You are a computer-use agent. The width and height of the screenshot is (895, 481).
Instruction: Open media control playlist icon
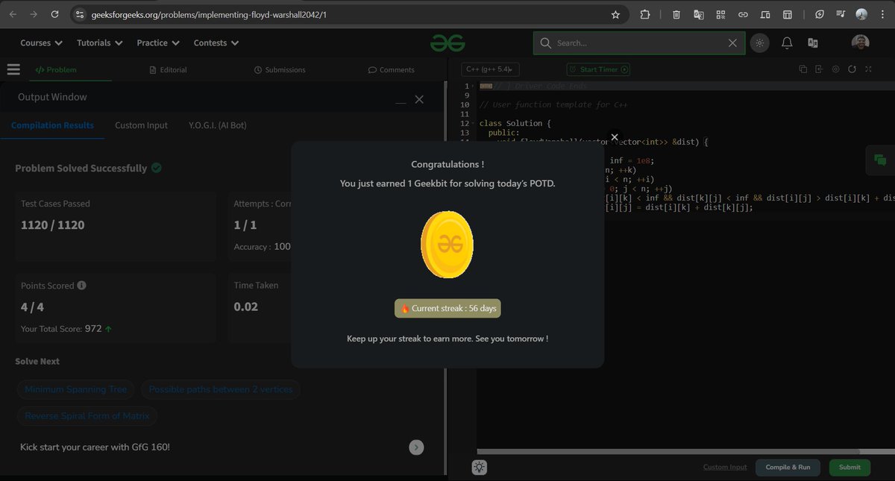[x=841, y=14]
